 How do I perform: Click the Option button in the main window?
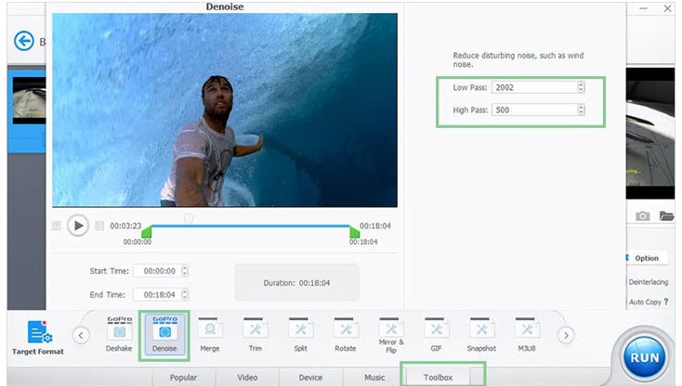point(647,258)
